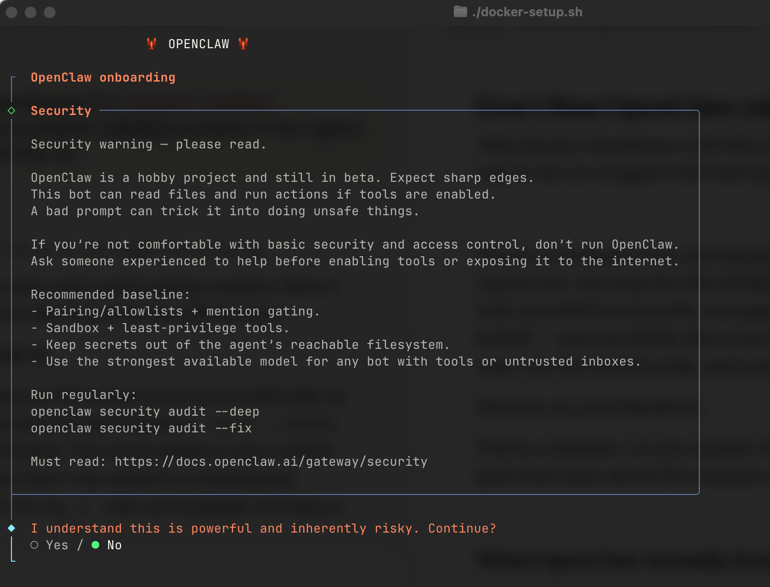Click the OPENCLAW banner text

click(199, 44)
